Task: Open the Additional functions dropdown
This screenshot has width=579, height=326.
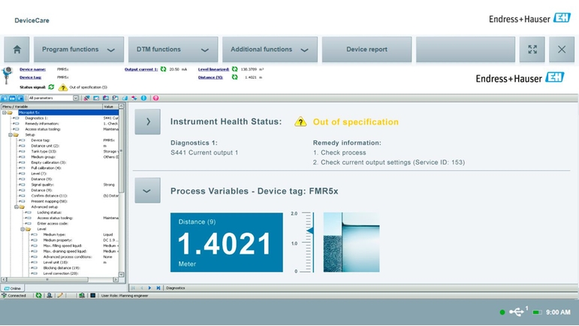Action: 270,49
